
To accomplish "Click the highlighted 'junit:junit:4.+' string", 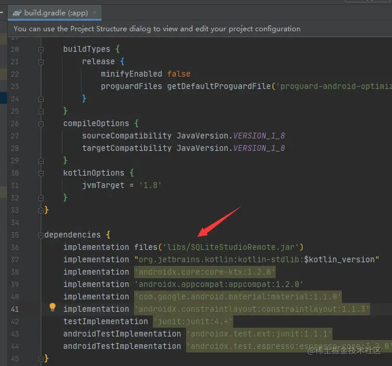I will click(x=193, y=321).
